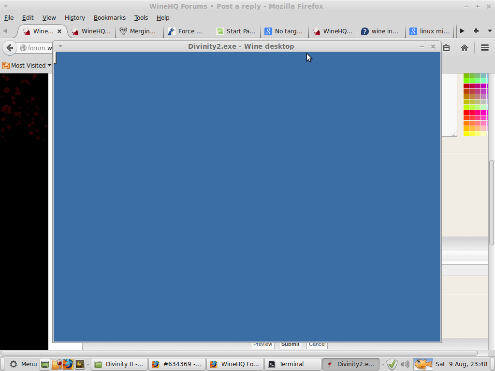Launch Firefox from panel launcher
This screenshot has height=371, width=495.
coord(68,364)
